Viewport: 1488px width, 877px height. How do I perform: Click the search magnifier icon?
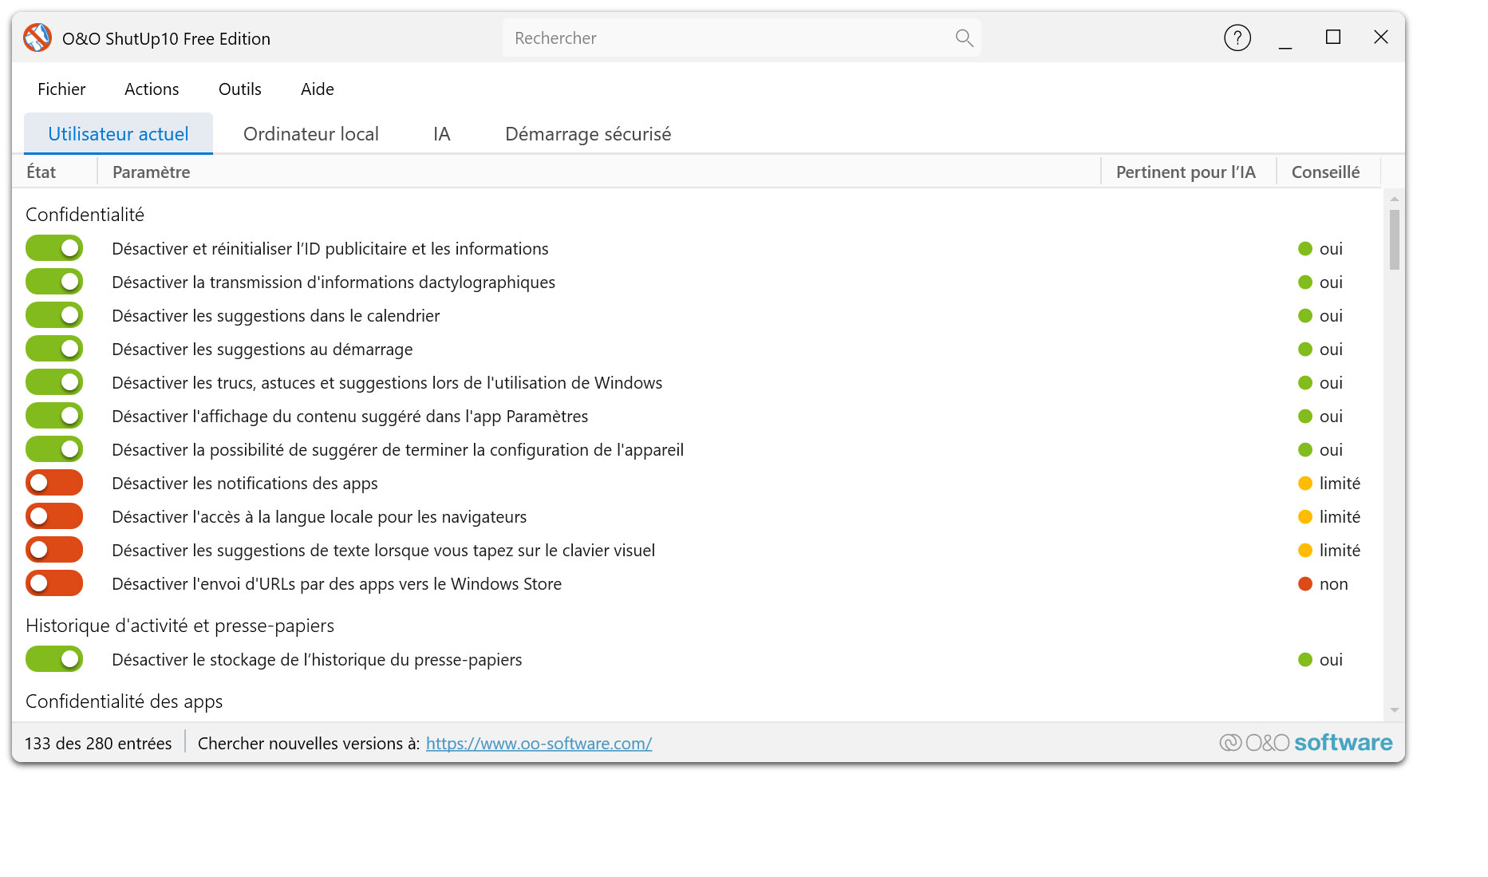964,38
